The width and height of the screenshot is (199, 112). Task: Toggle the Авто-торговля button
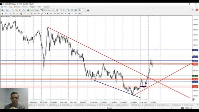pyautogui.click(x=47, y=10)
